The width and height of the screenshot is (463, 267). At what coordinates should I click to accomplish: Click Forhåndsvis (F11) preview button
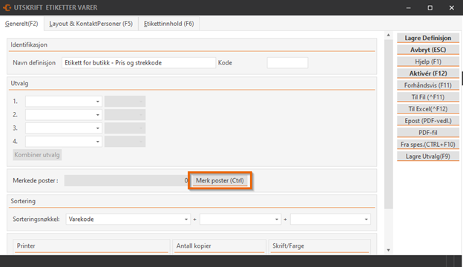click(x=428, y=85)
